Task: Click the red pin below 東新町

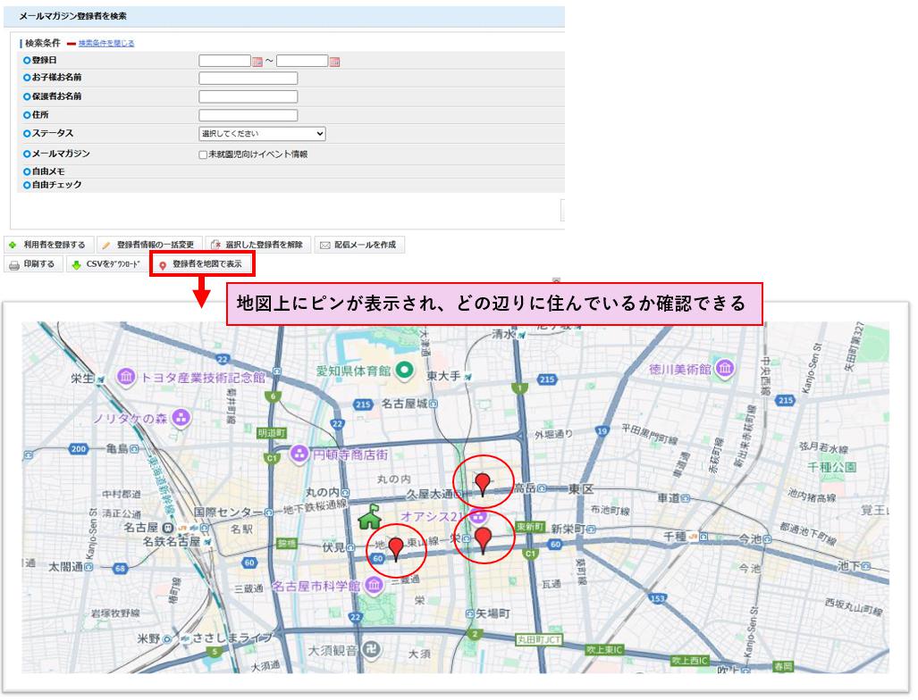Action: [x=484, y=539]
